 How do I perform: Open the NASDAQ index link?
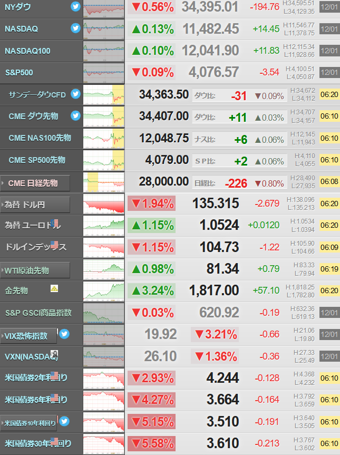[x=21, y=29]
